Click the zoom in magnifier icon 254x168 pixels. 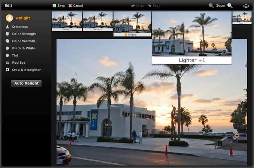(x=230, y=5)
